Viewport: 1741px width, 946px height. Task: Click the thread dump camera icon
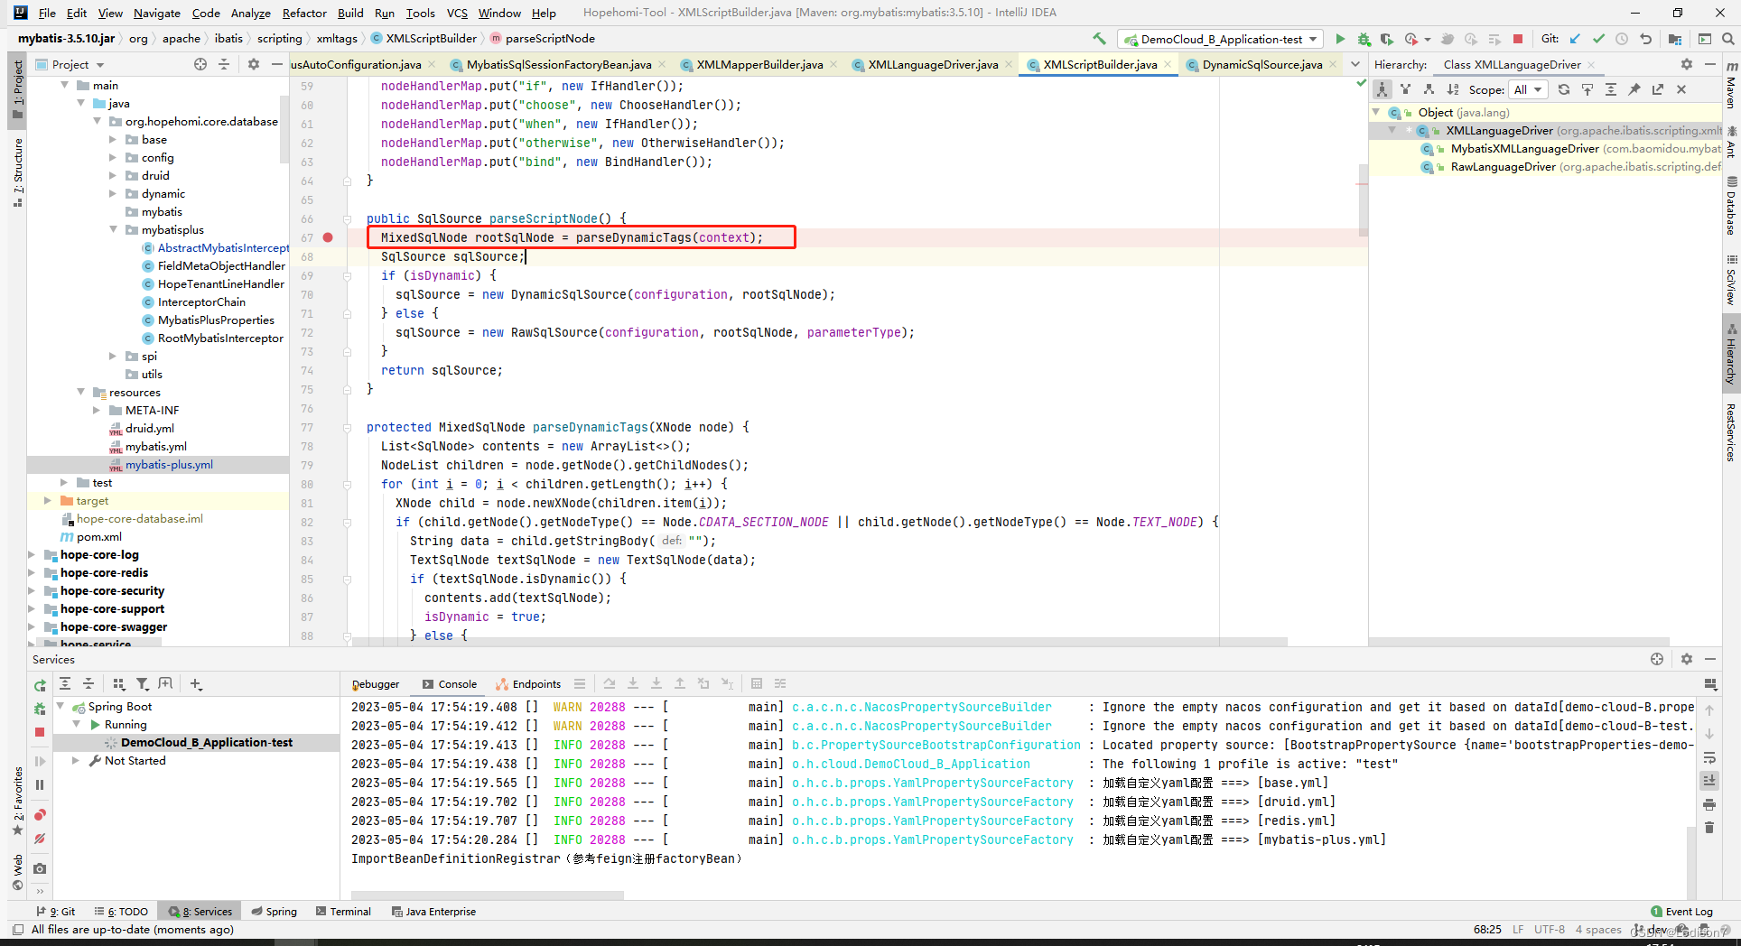(40, 868)
